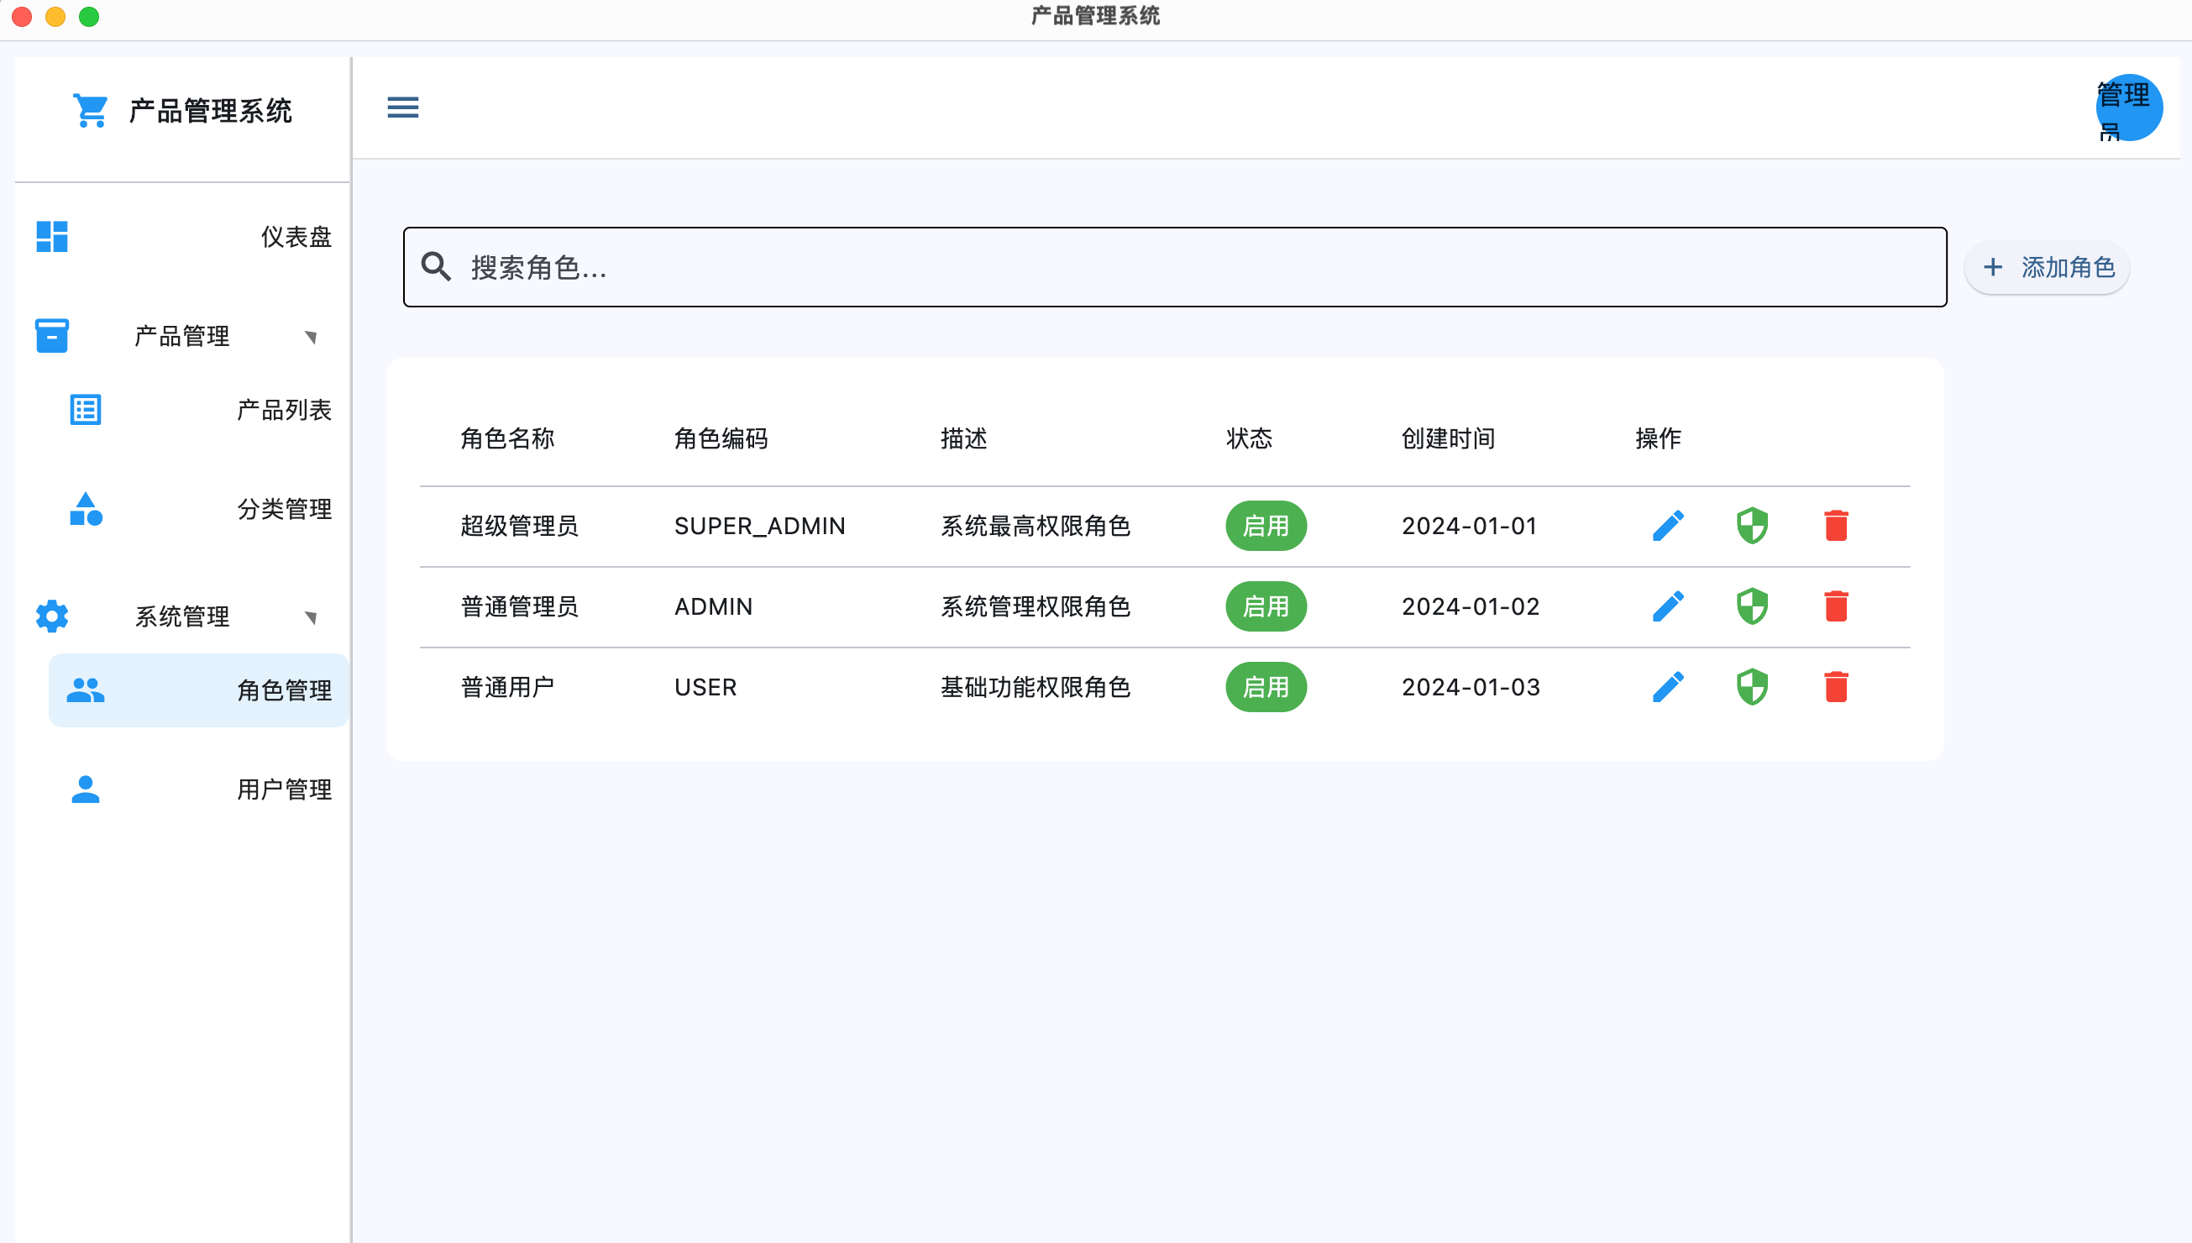Click trash icon for SUPER_ADMIN row
2192x1243 pixels.
point(1836,526)
